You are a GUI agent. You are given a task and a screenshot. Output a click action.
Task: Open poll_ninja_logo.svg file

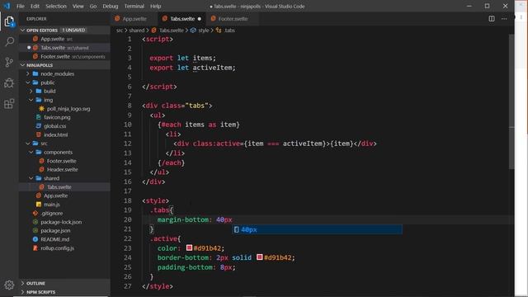(68, 109)
